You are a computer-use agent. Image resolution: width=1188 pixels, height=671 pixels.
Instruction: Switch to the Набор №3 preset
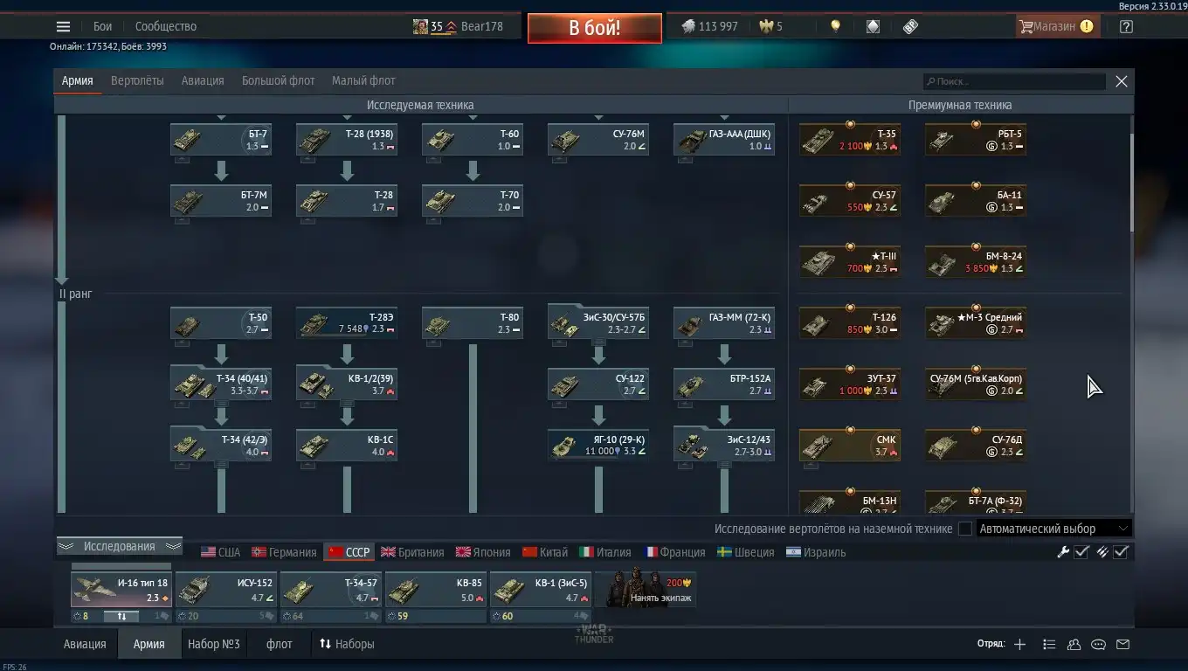[x=213, y=644]
